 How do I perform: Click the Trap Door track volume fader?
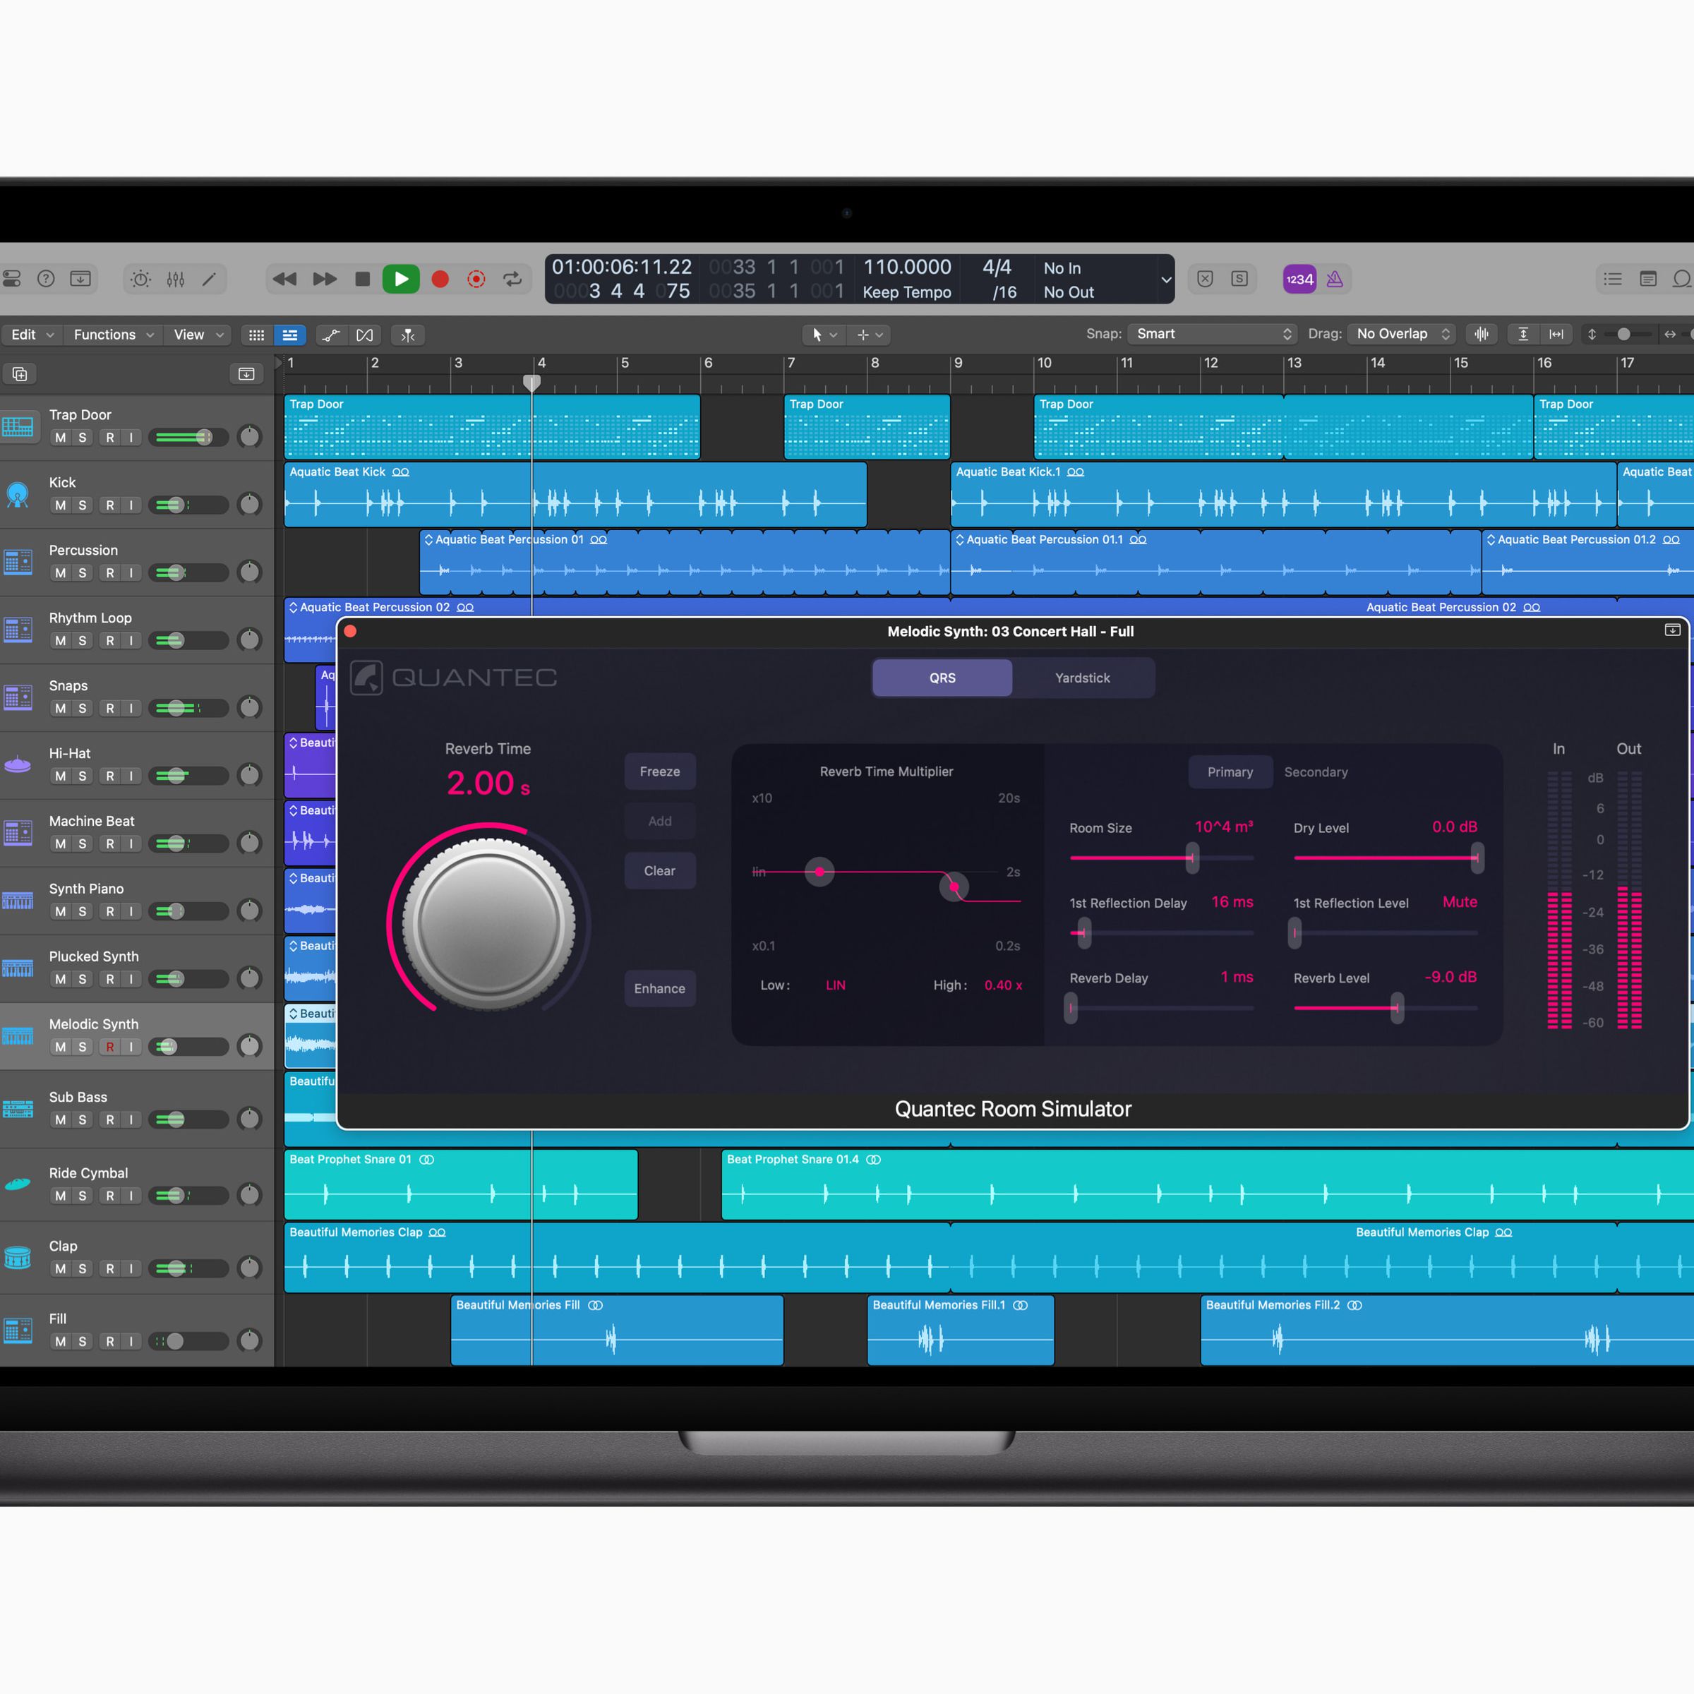(204, 438)
